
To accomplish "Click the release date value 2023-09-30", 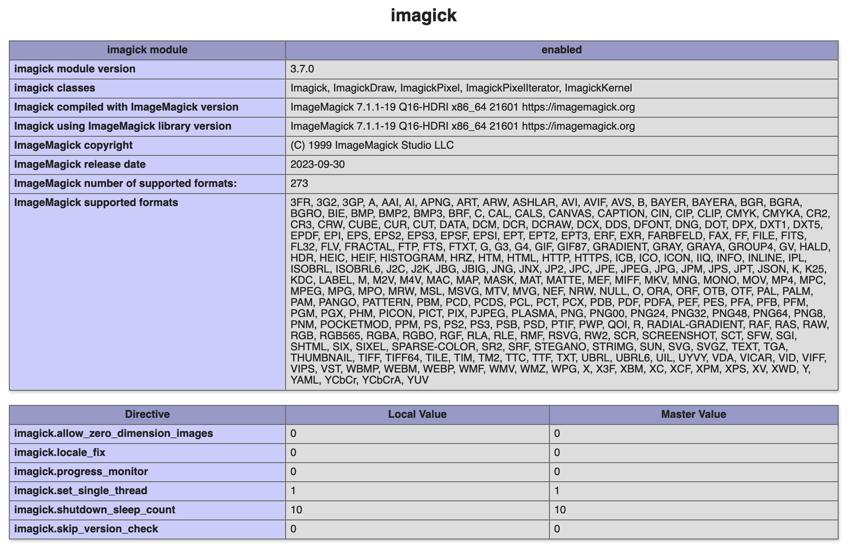I will 318,164.
